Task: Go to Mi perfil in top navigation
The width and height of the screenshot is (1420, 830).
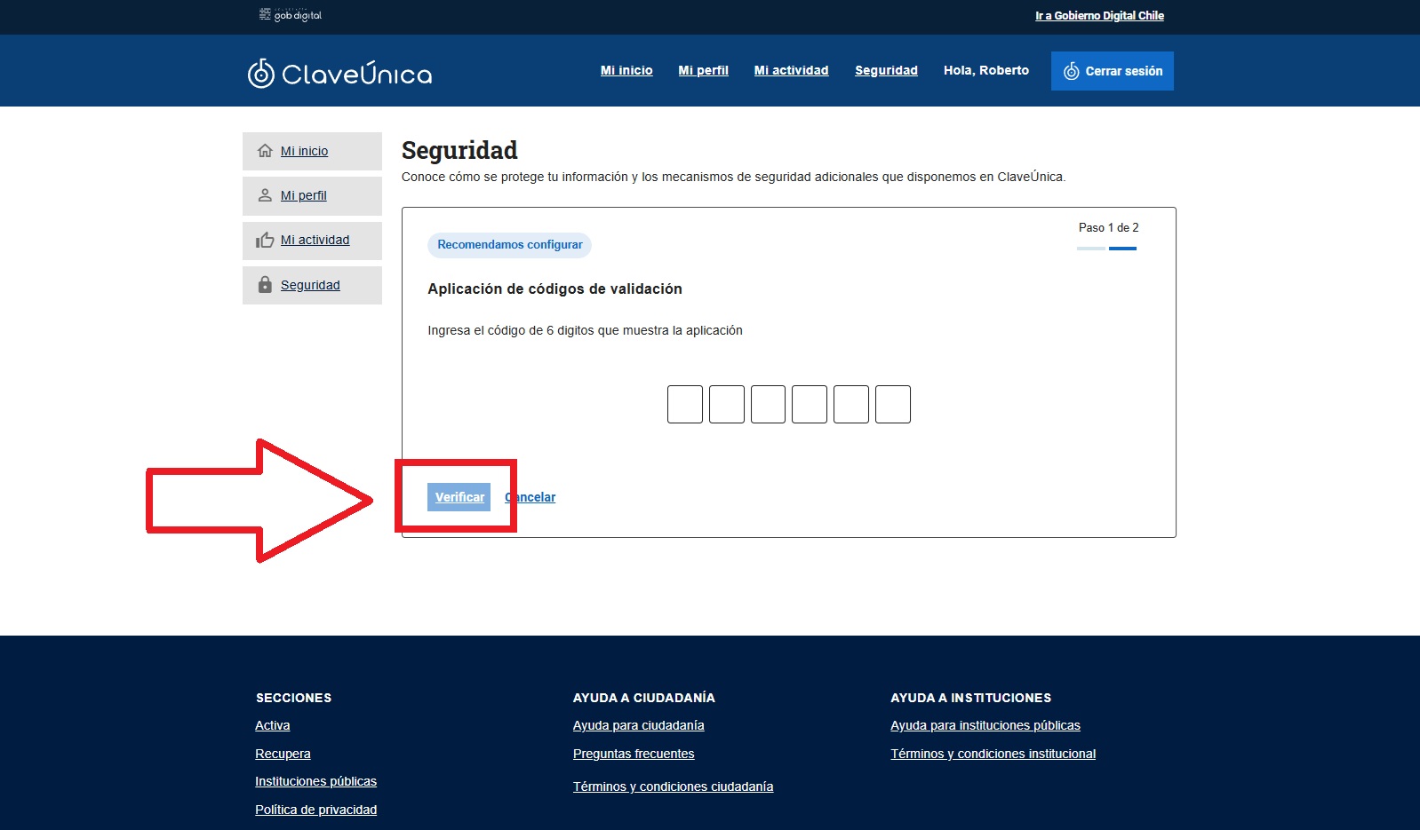Action: click(703, 70)
